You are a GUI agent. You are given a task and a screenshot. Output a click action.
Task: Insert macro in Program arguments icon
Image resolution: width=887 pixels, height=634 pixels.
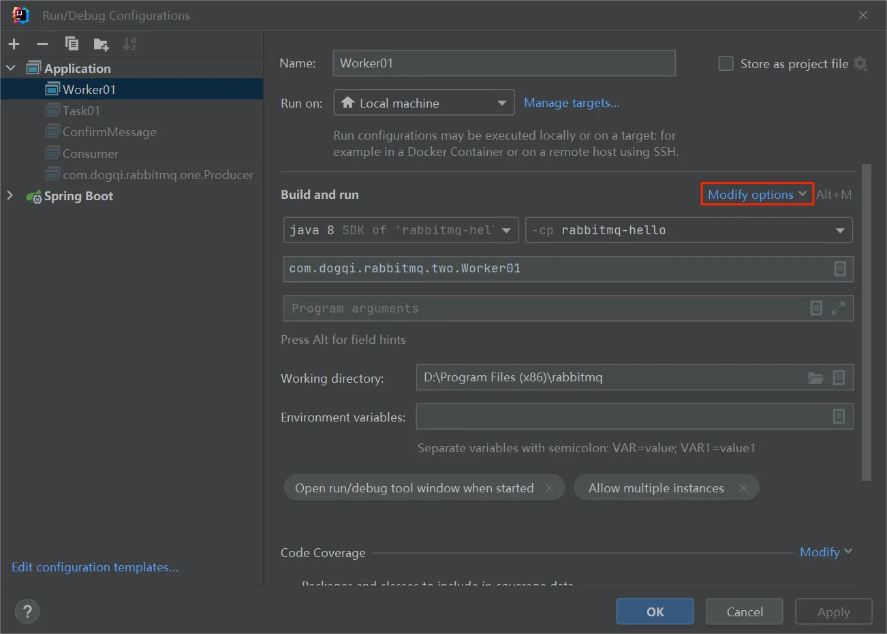pyautogui.click(x=816, y=308)
